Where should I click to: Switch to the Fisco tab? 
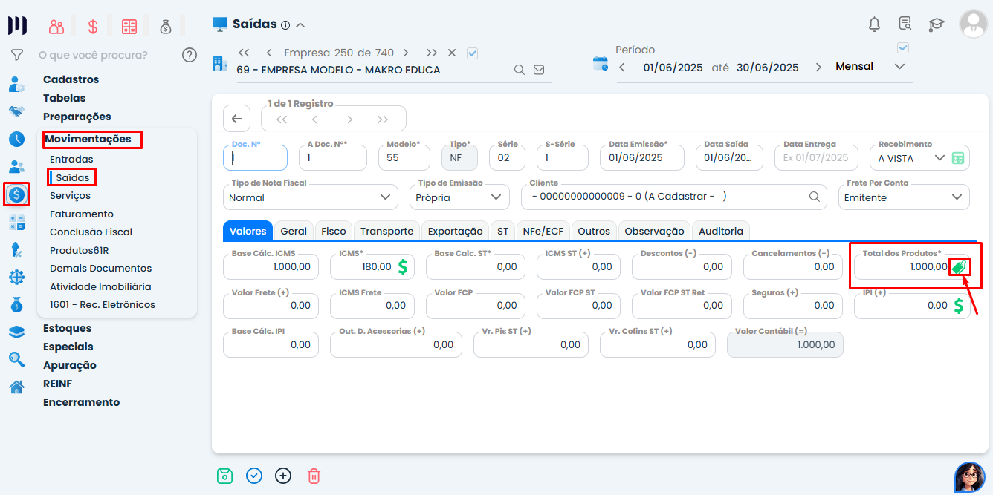coord(334,231)
